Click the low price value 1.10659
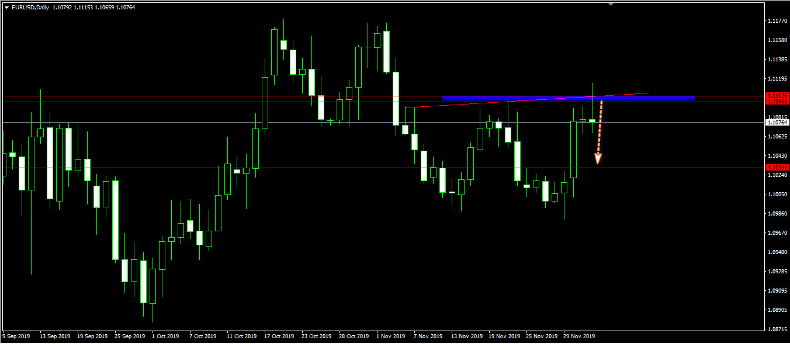The height and width of the screenshot is (344, 790). [x=105, y=7]
